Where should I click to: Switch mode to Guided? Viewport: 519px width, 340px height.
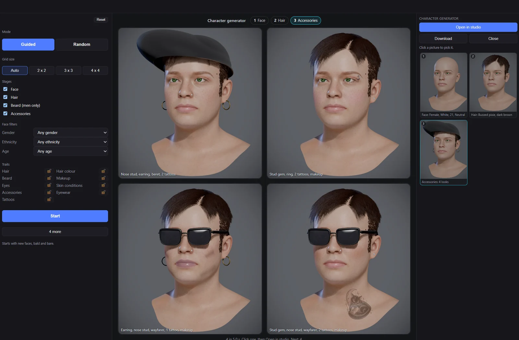[x=28, y=44]
